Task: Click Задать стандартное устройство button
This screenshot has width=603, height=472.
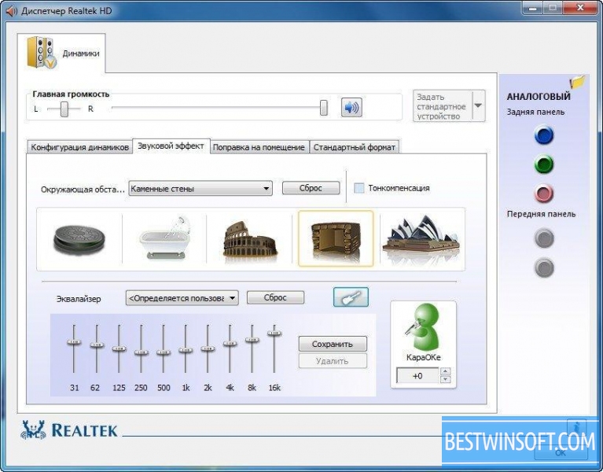Action: (x=443, y=106)
